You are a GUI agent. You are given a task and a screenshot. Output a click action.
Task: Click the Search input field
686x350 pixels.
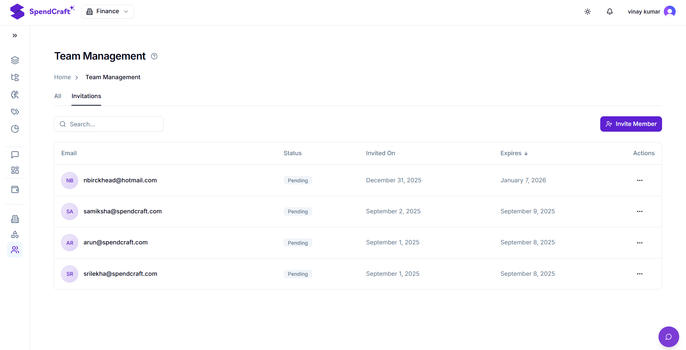109,124
